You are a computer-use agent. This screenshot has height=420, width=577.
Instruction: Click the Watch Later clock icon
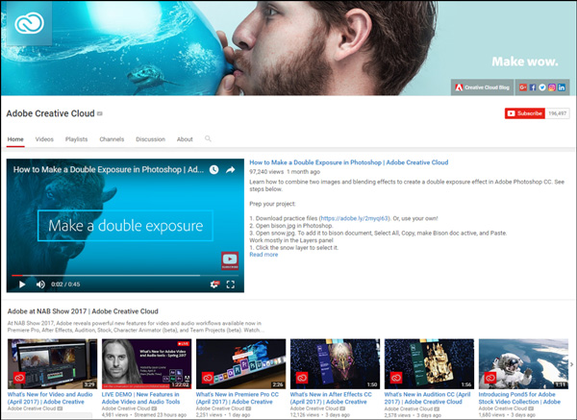pos(213,169)
